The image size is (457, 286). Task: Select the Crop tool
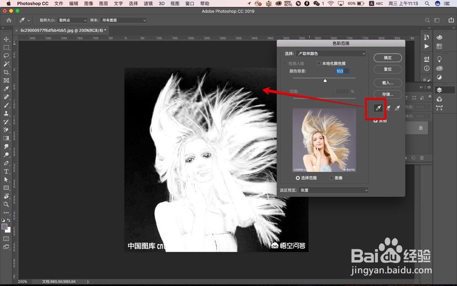pyautogui.click(x=6, y=72)
